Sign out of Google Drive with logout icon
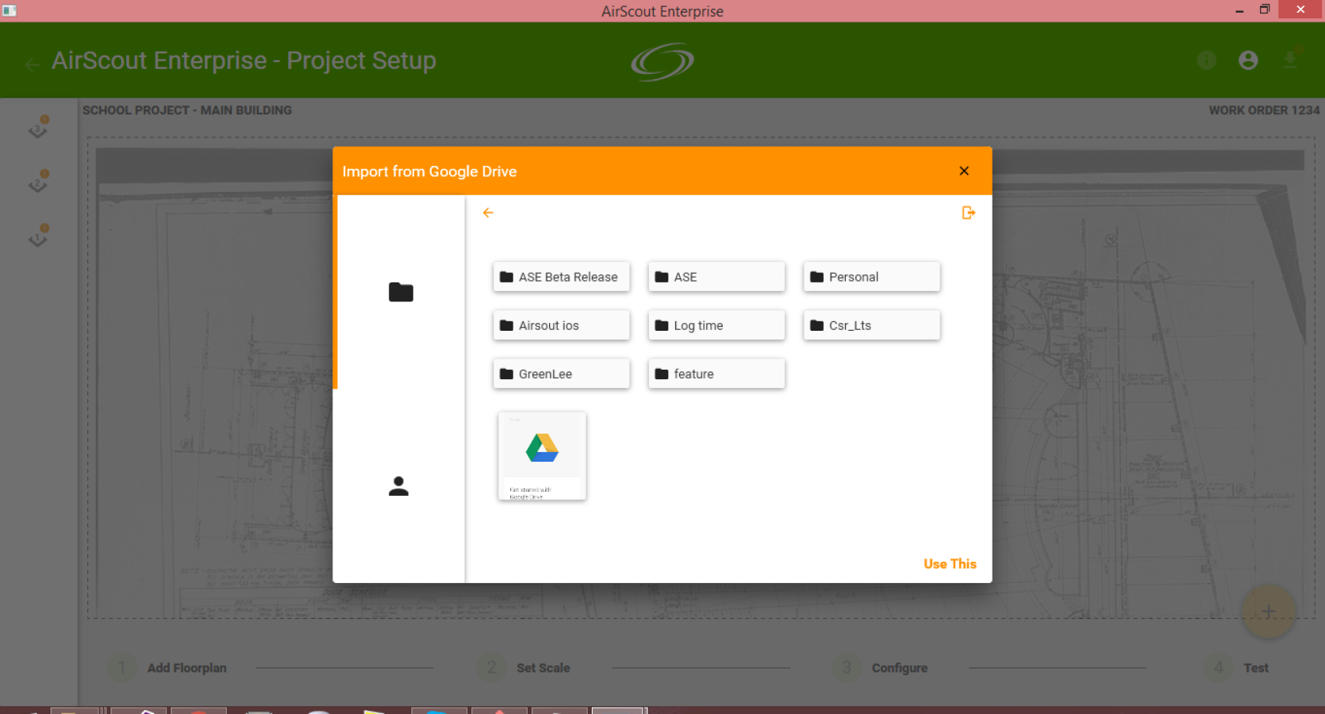Viewport: 1325px width, 714px height. (x=969, y=213)
